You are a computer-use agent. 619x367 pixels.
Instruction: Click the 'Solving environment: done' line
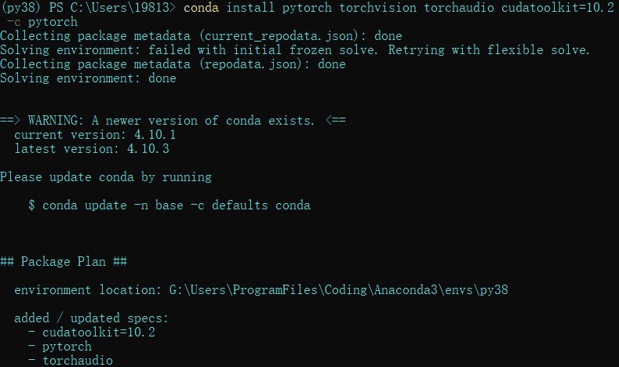pyautogui.click(x=88, y=78)
